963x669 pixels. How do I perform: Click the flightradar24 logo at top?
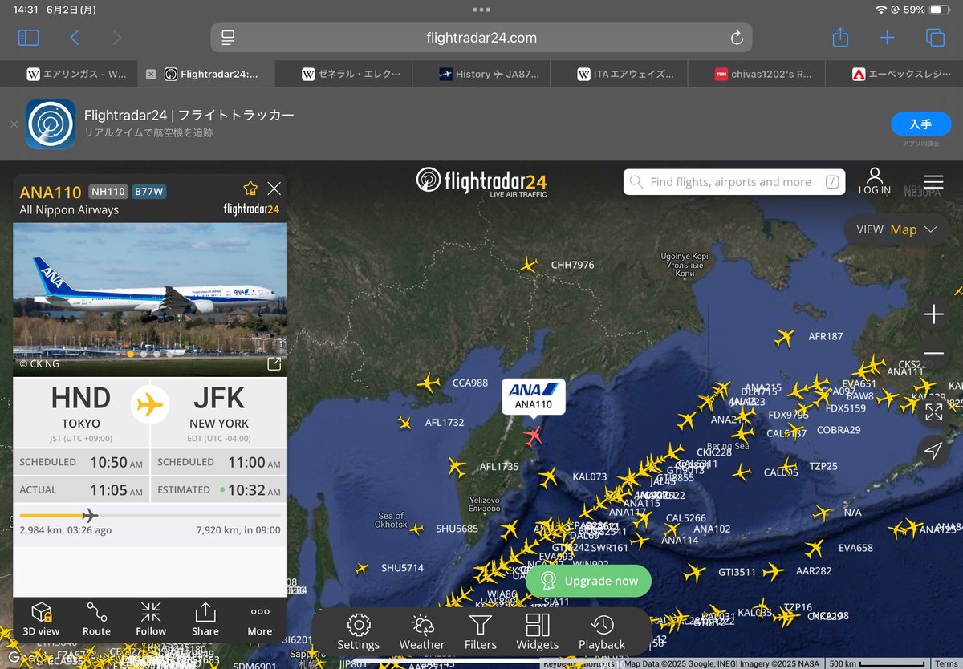pyautogui.click(x=481, y=181)
